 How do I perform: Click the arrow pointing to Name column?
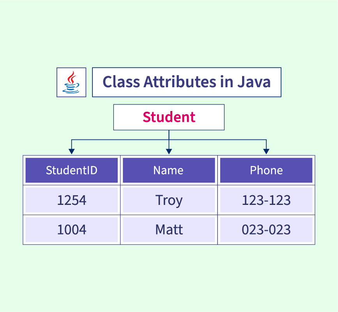[169, 150]
